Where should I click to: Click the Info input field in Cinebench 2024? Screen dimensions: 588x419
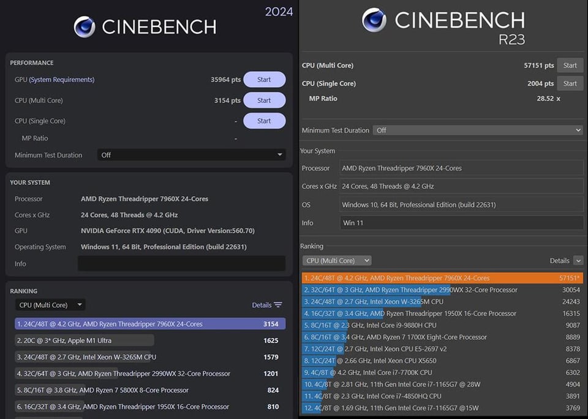click(x=181, y=263)
